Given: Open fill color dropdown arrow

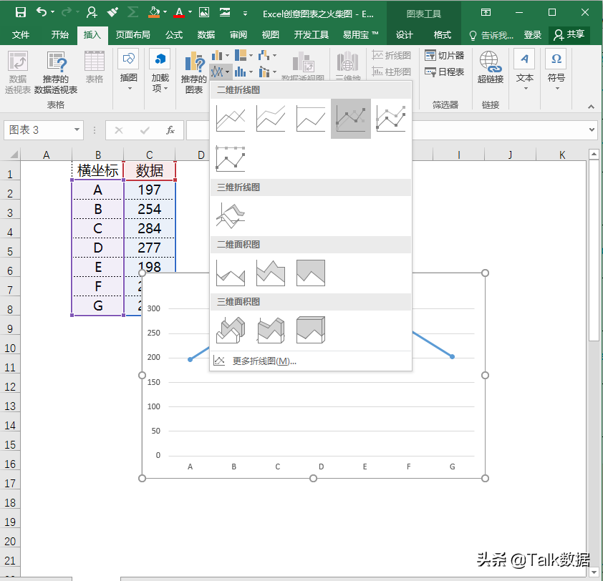Looking at the screenshot, I should click(165, 12).
